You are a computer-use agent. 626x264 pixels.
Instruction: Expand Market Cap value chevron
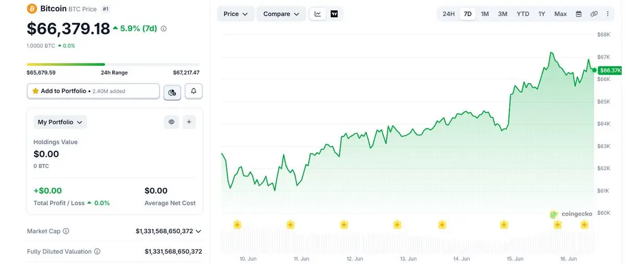point(198,231)
